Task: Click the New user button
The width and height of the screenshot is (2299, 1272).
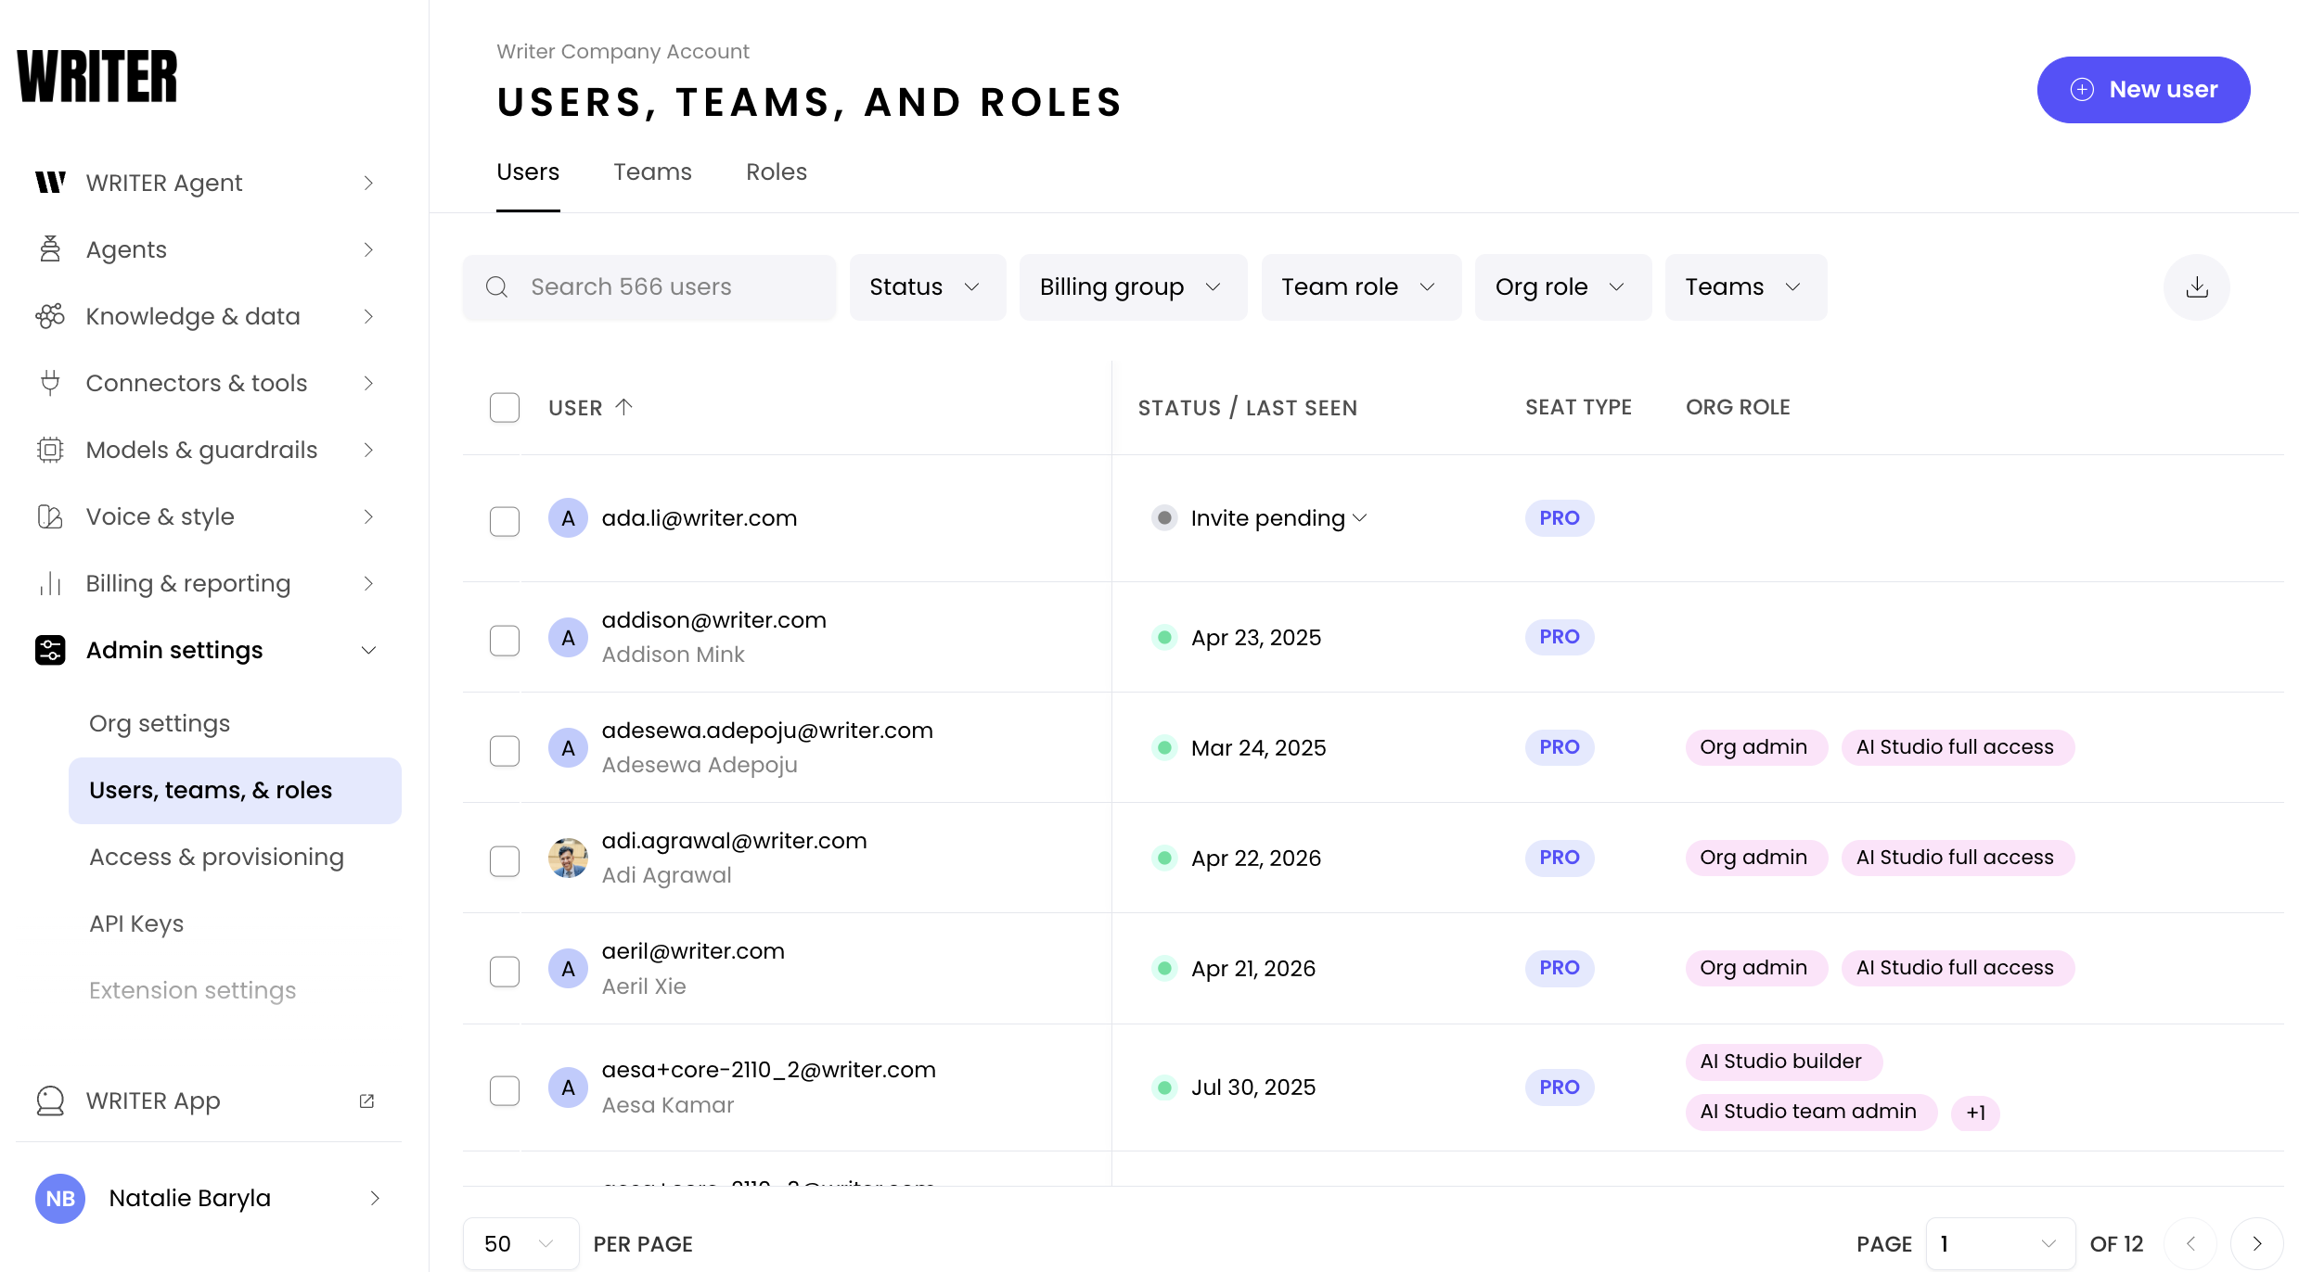Action: point(2143,90)
